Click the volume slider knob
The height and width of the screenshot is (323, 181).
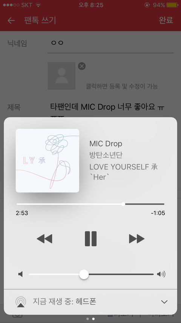coord(84,274)
